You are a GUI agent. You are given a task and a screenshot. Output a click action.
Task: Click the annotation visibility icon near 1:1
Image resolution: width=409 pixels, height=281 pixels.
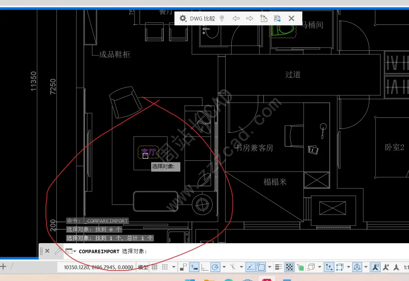point(376,267)
